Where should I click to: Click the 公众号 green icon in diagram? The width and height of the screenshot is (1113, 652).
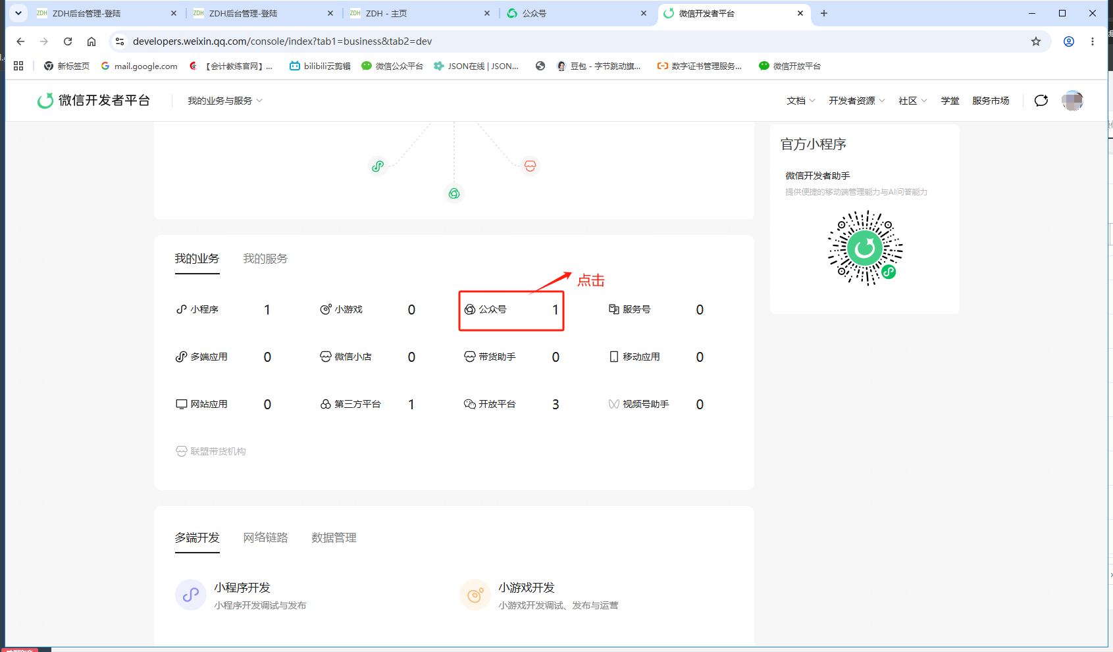[454, 193]
